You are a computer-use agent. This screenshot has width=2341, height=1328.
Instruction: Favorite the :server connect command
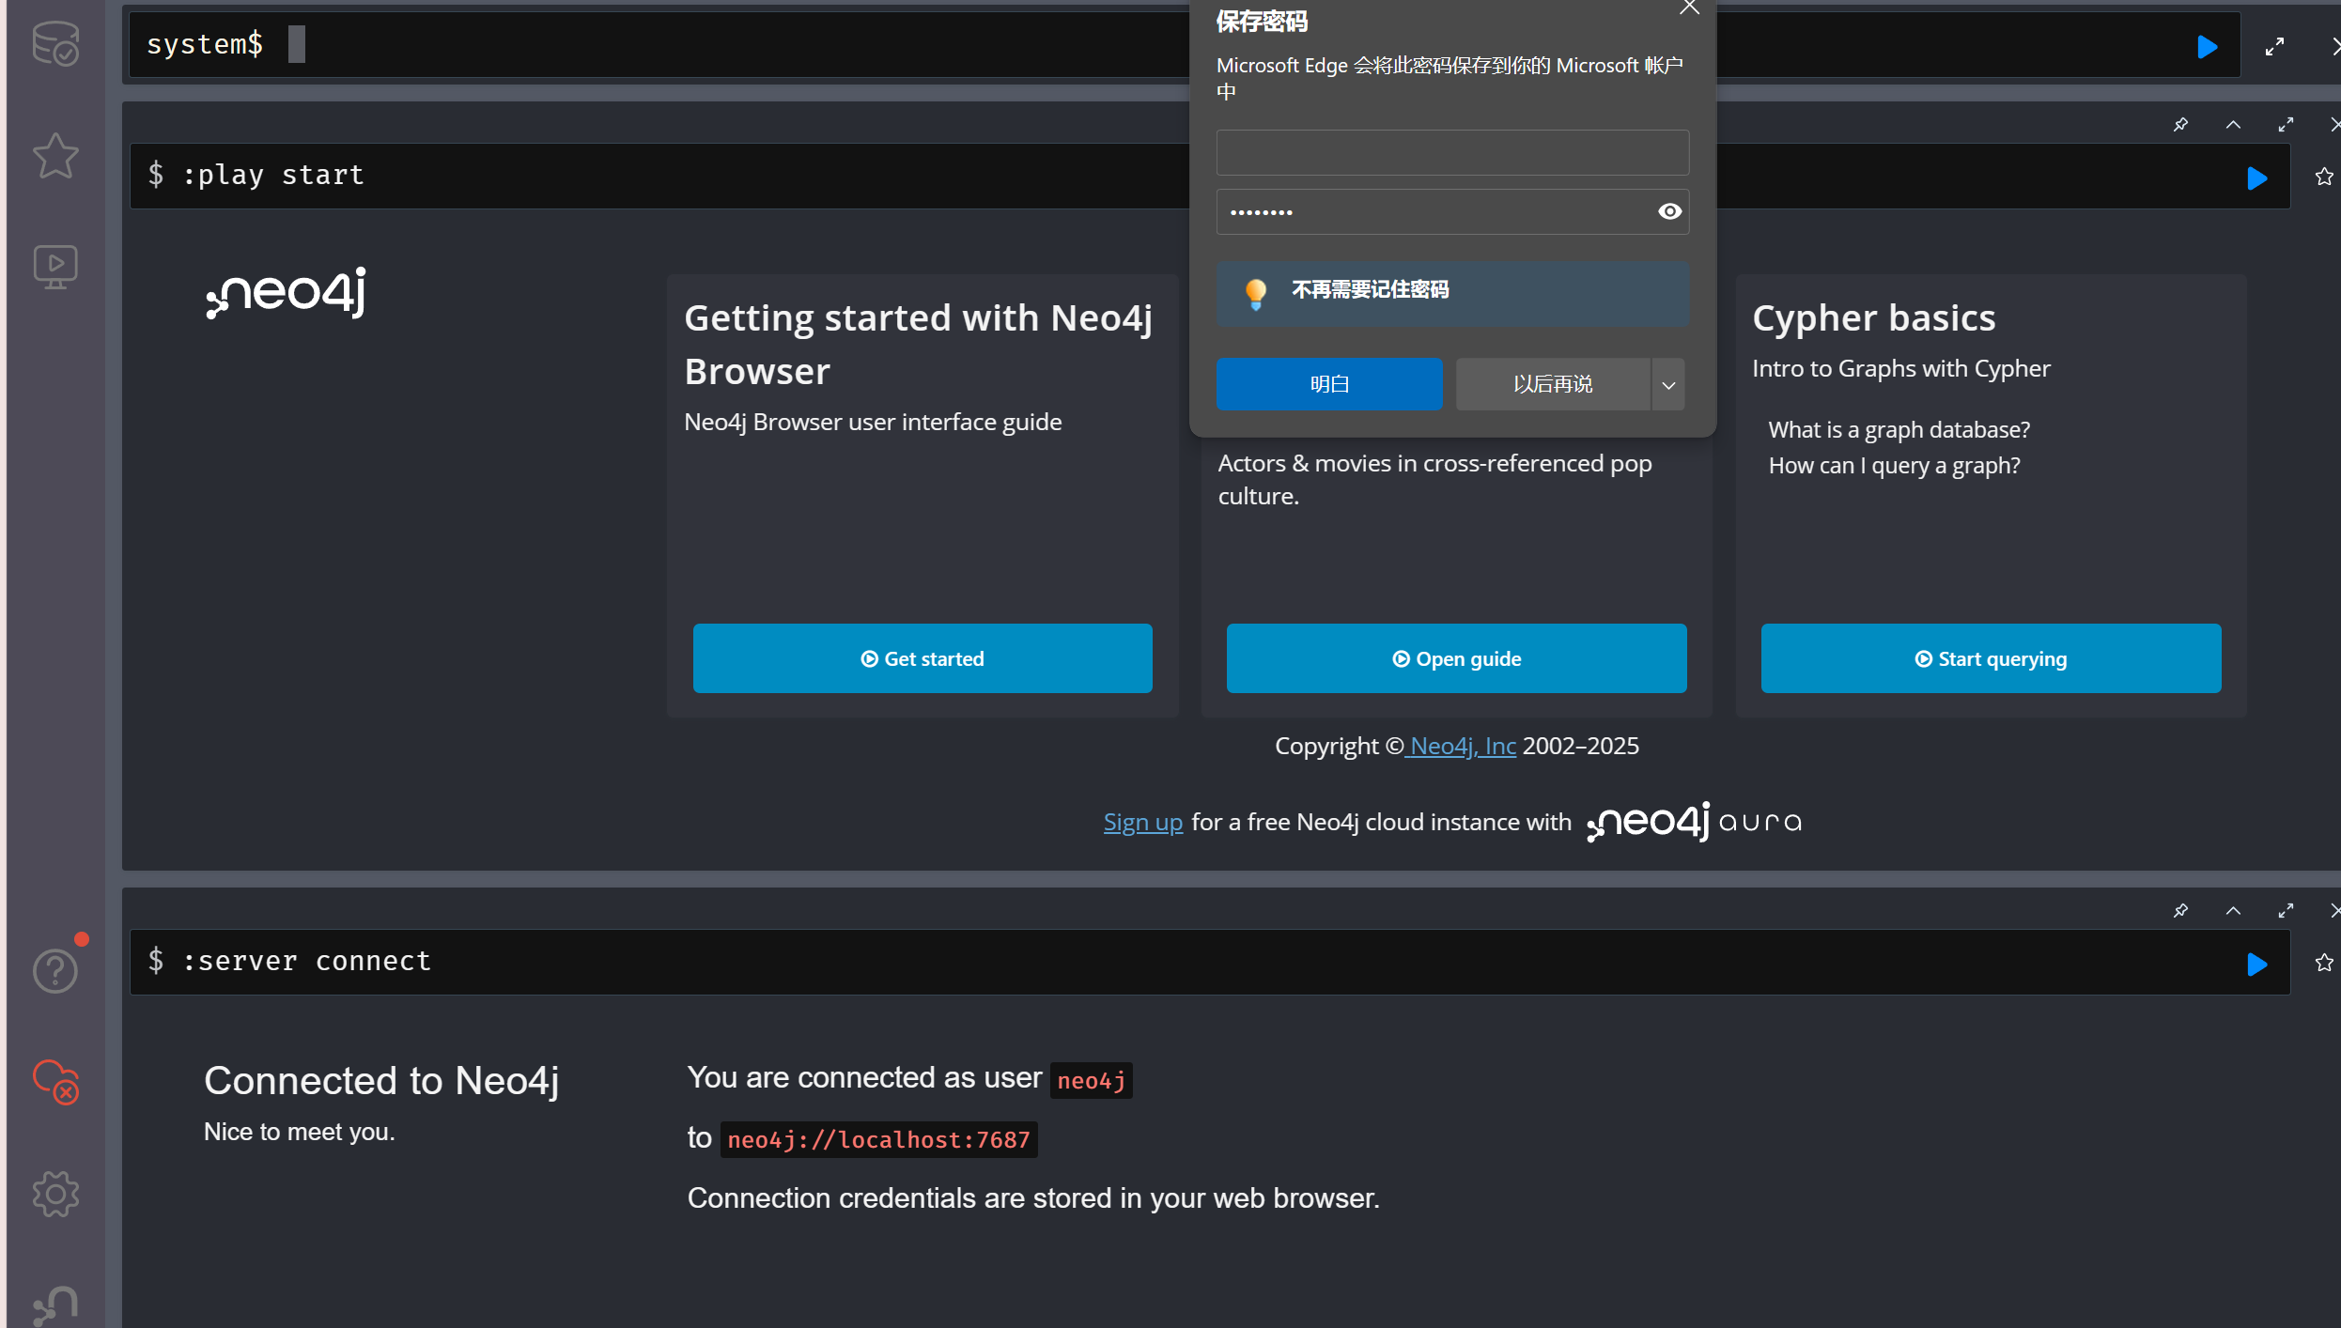[x=2323, y=963]
